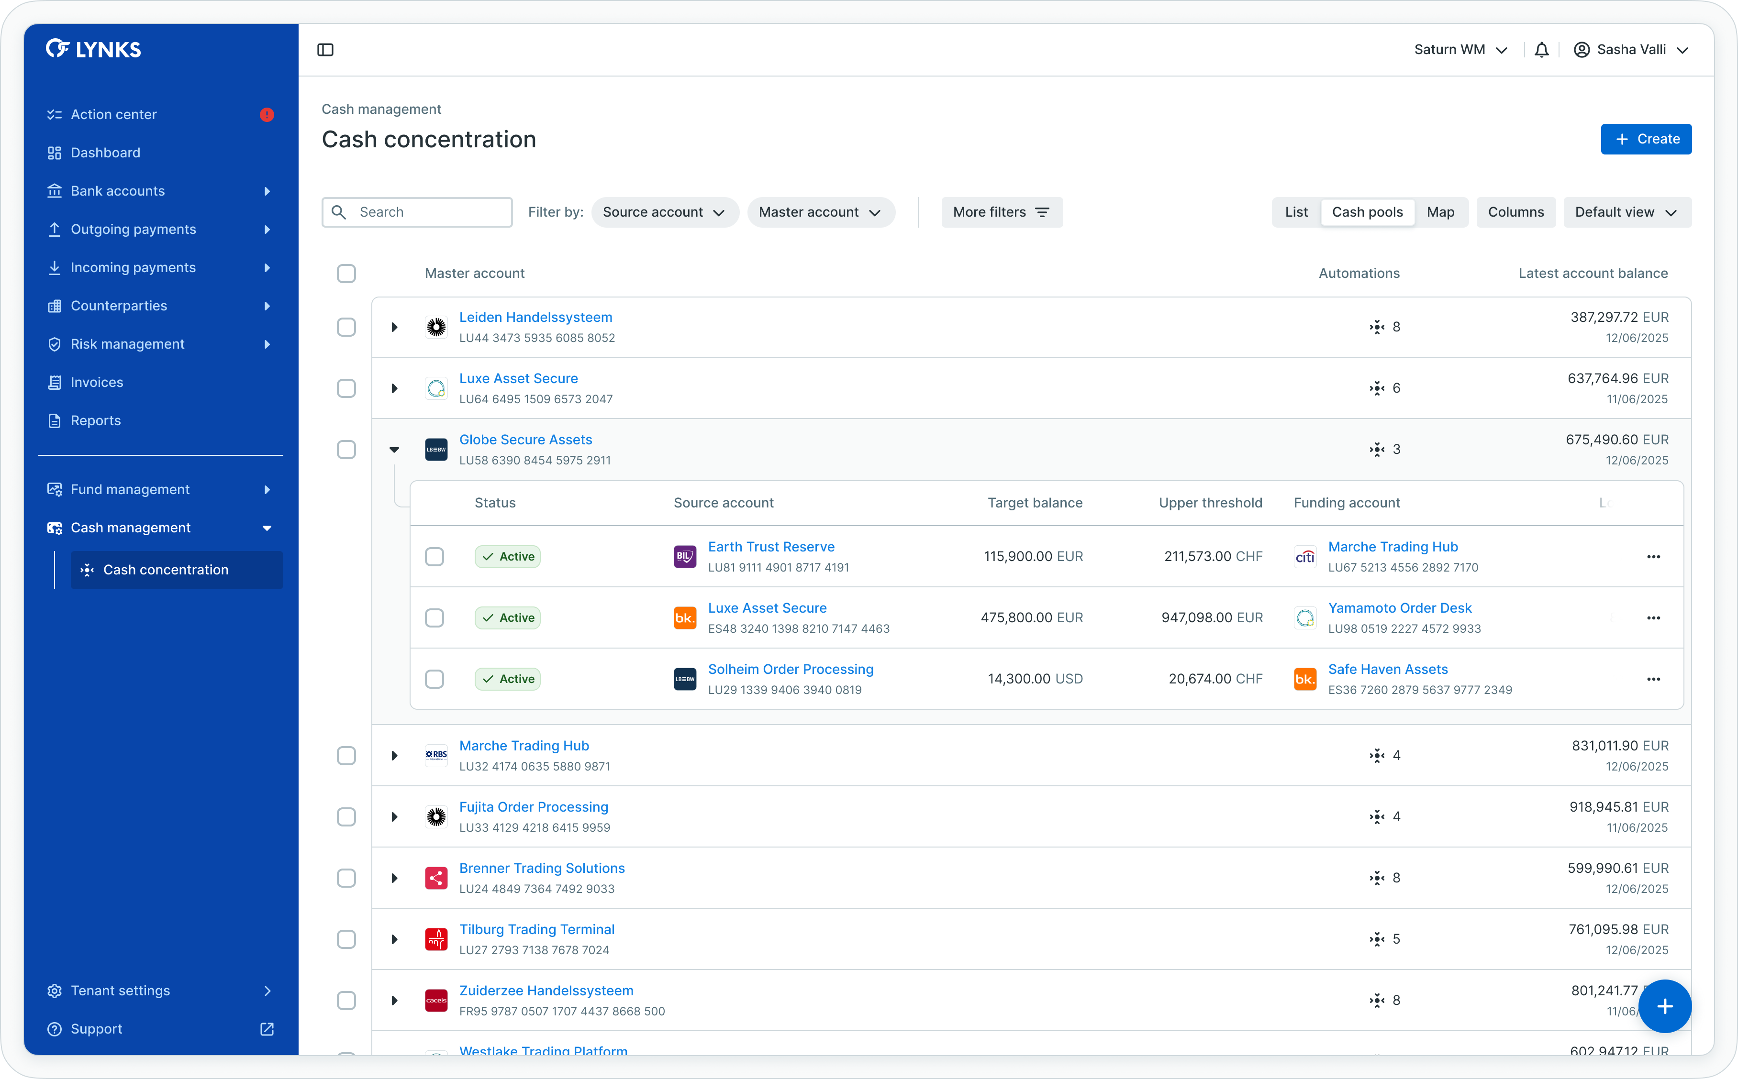Open row actions for Earth Trust Reserve
The width and height of the screenshot is (1738, 1079).
tap(1653, 557)
